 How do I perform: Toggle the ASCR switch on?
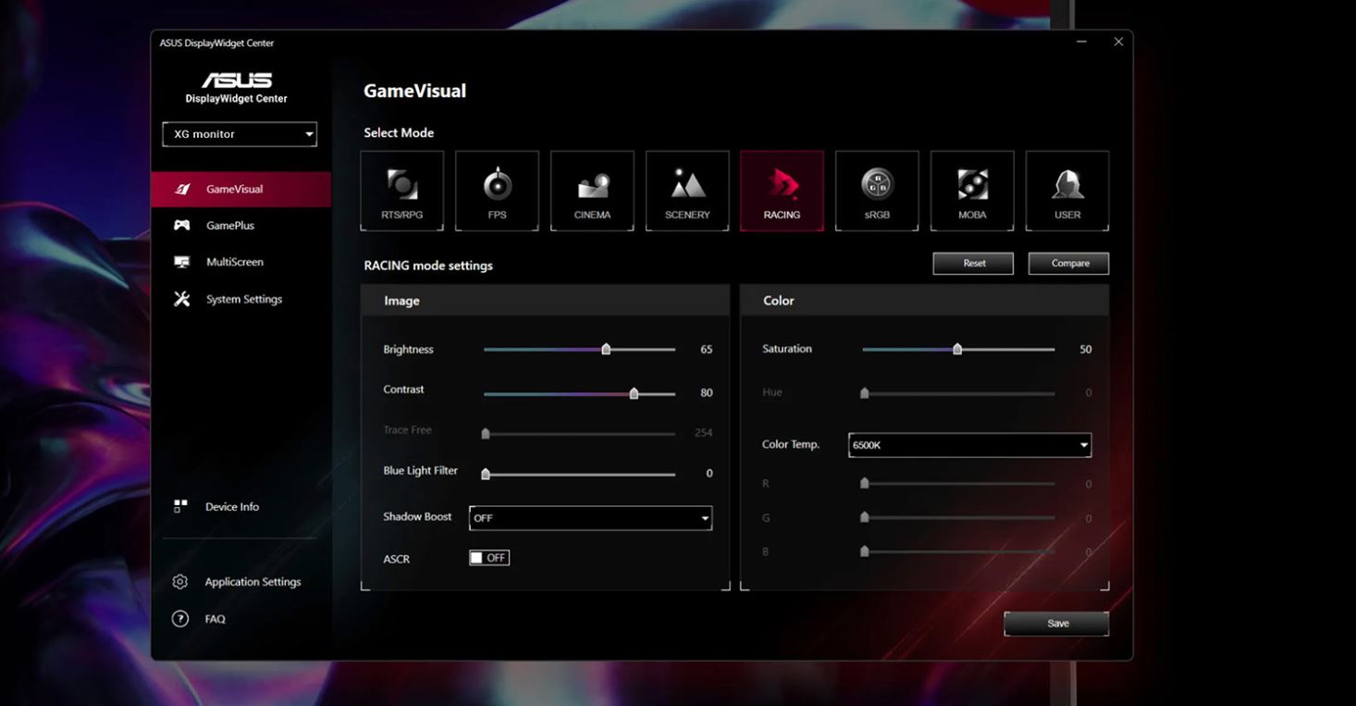[x=489, y=558]
